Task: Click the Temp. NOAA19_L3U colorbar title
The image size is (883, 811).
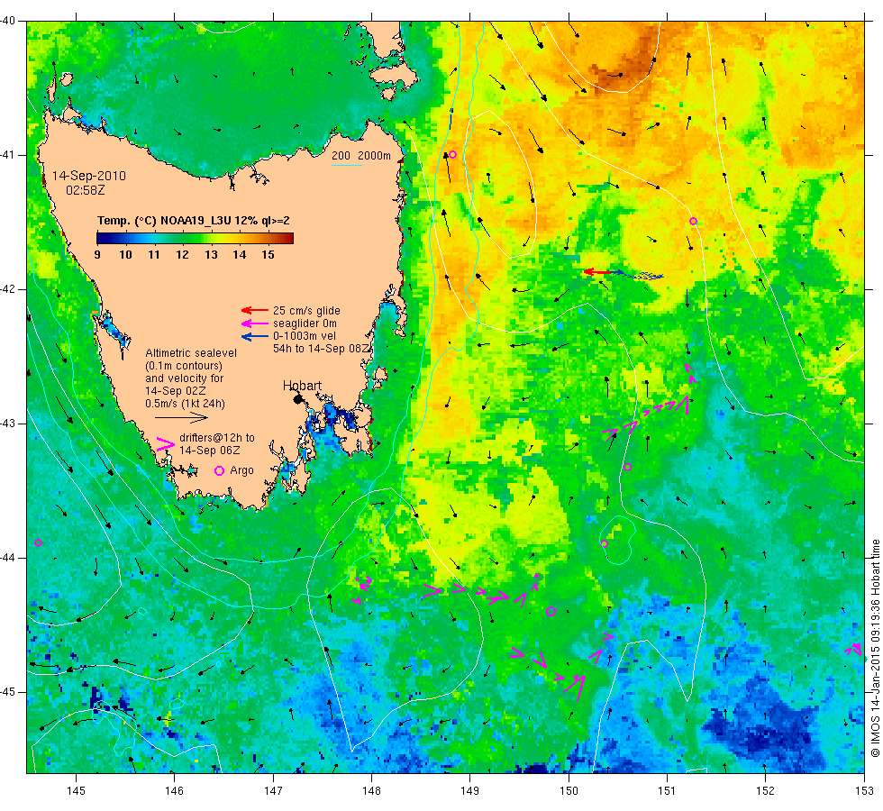Action: (193, 220)
